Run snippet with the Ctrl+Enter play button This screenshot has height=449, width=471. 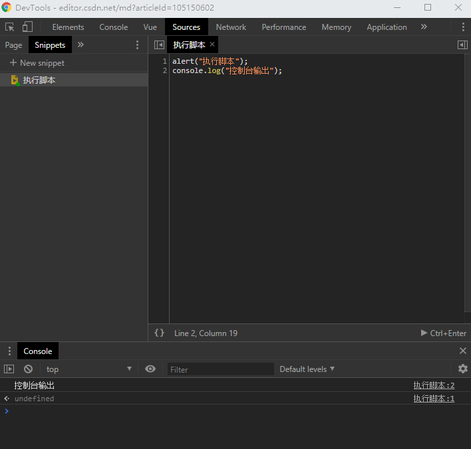443,333
